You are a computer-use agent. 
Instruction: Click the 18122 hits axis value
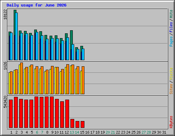click(5, 14)
